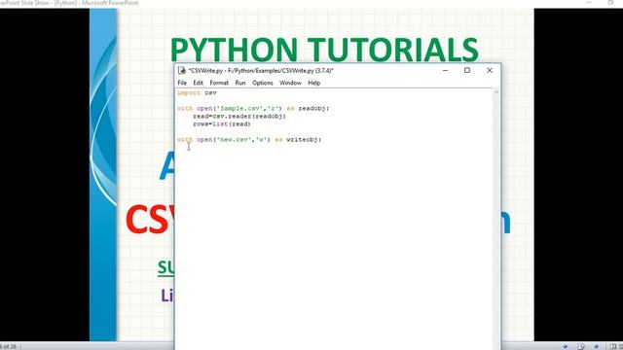This screenshot has width=623, height=350.
Task: Click the scroll-up arrow in IDLE editor
Action: click(x=495, y=91)
